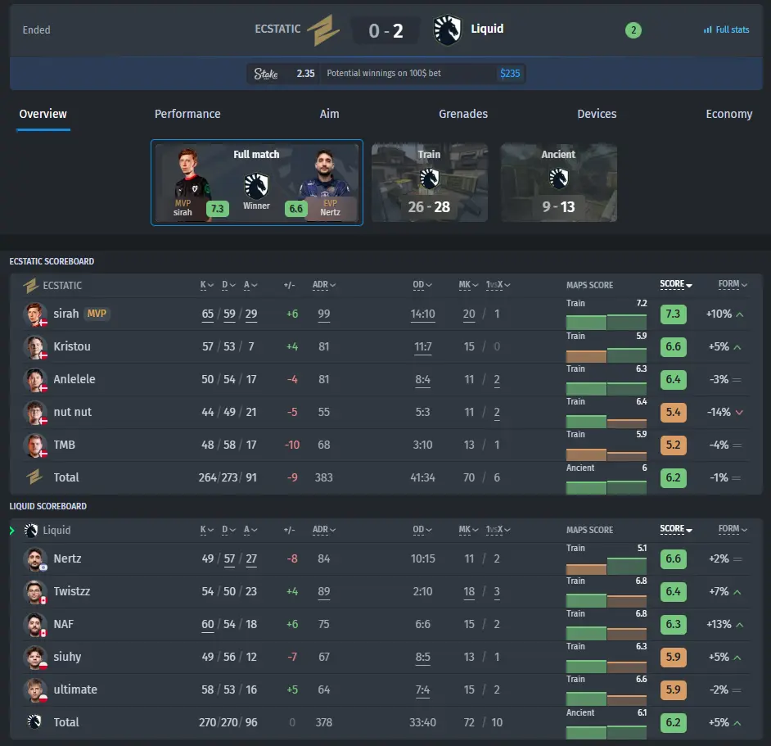Image resolution: width=771 pixels, height=746 pixels.
Task: Click ECSTATIC logo in scoreboard header
Action: pos(31,286)
